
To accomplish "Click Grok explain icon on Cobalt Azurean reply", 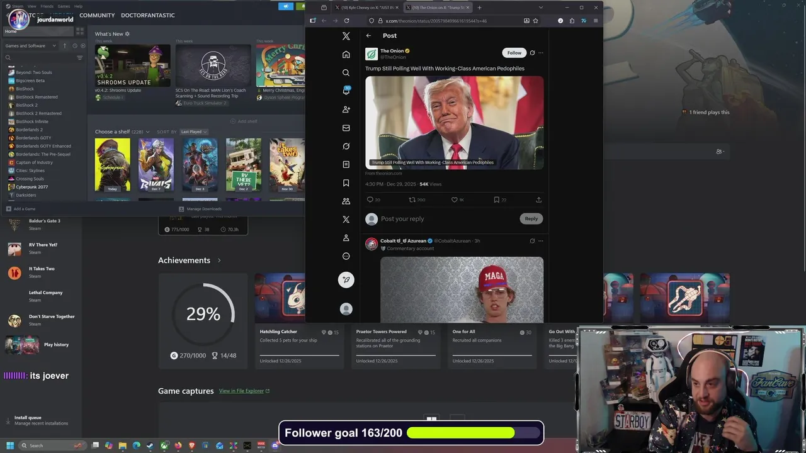I will pos(532,241).
